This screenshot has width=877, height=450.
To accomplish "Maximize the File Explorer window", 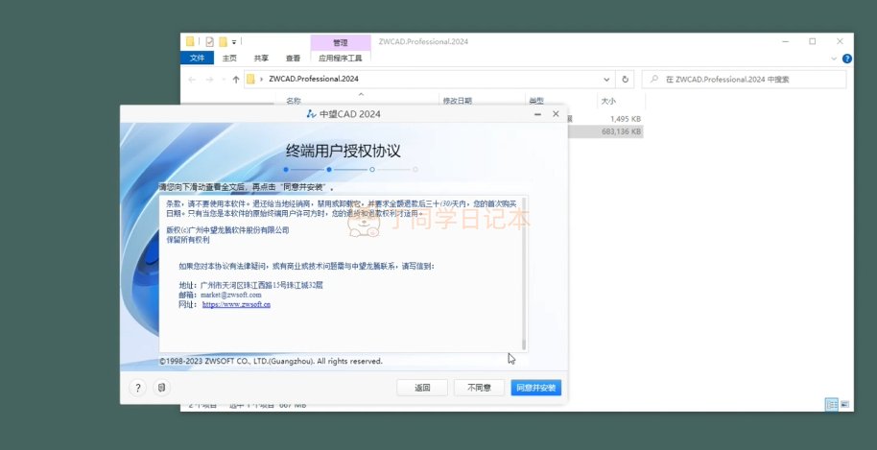I will tap(812, 41).
